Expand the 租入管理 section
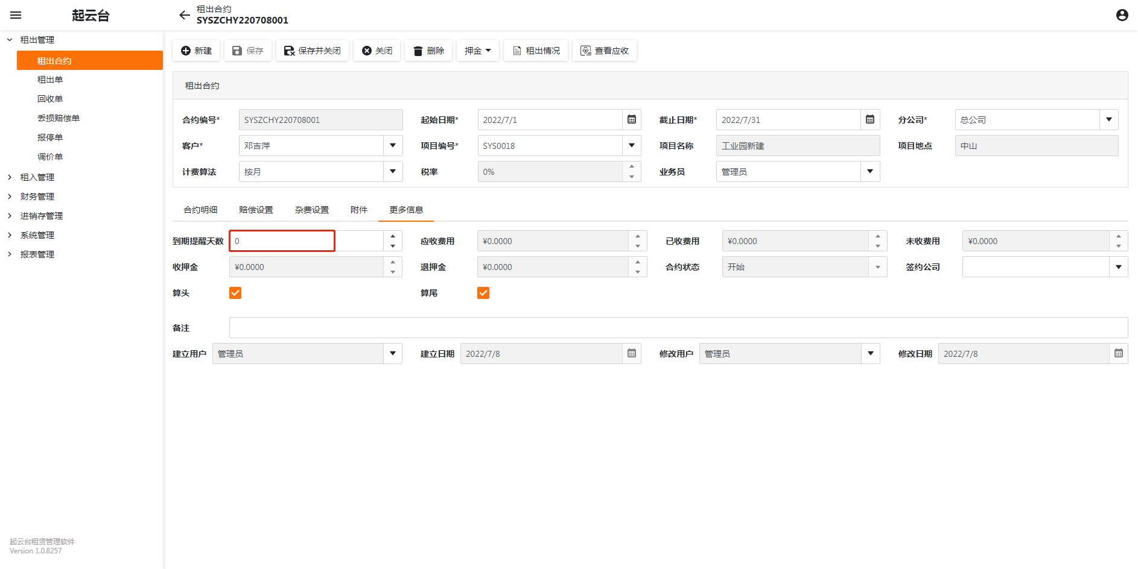 point(10,177)
